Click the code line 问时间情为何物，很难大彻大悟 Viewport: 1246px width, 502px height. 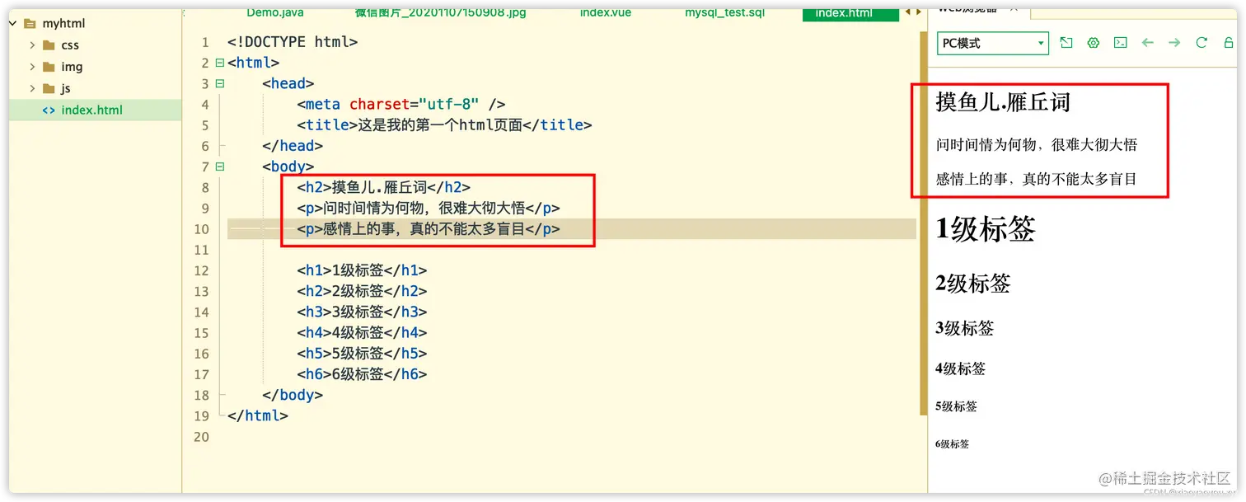click(429, 209)
